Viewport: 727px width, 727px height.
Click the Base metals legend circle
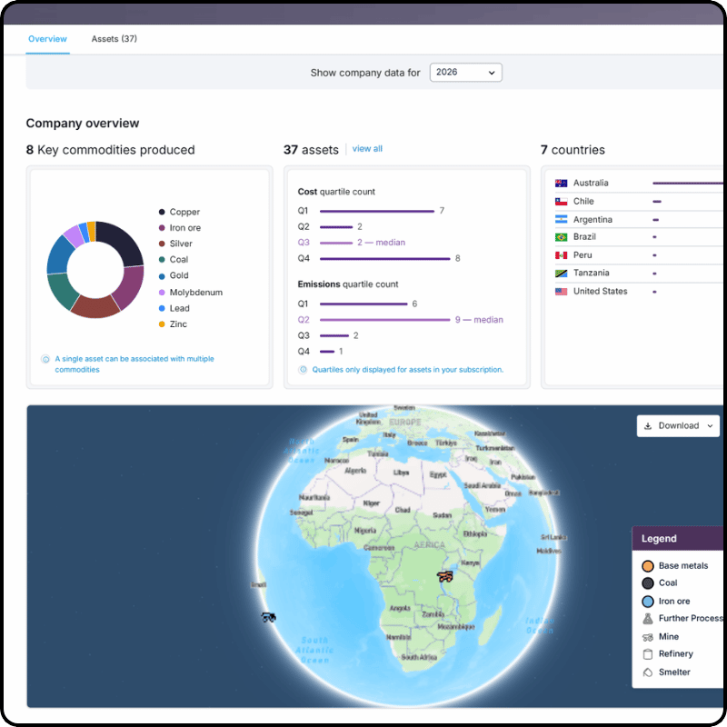[x=648, y=566]
